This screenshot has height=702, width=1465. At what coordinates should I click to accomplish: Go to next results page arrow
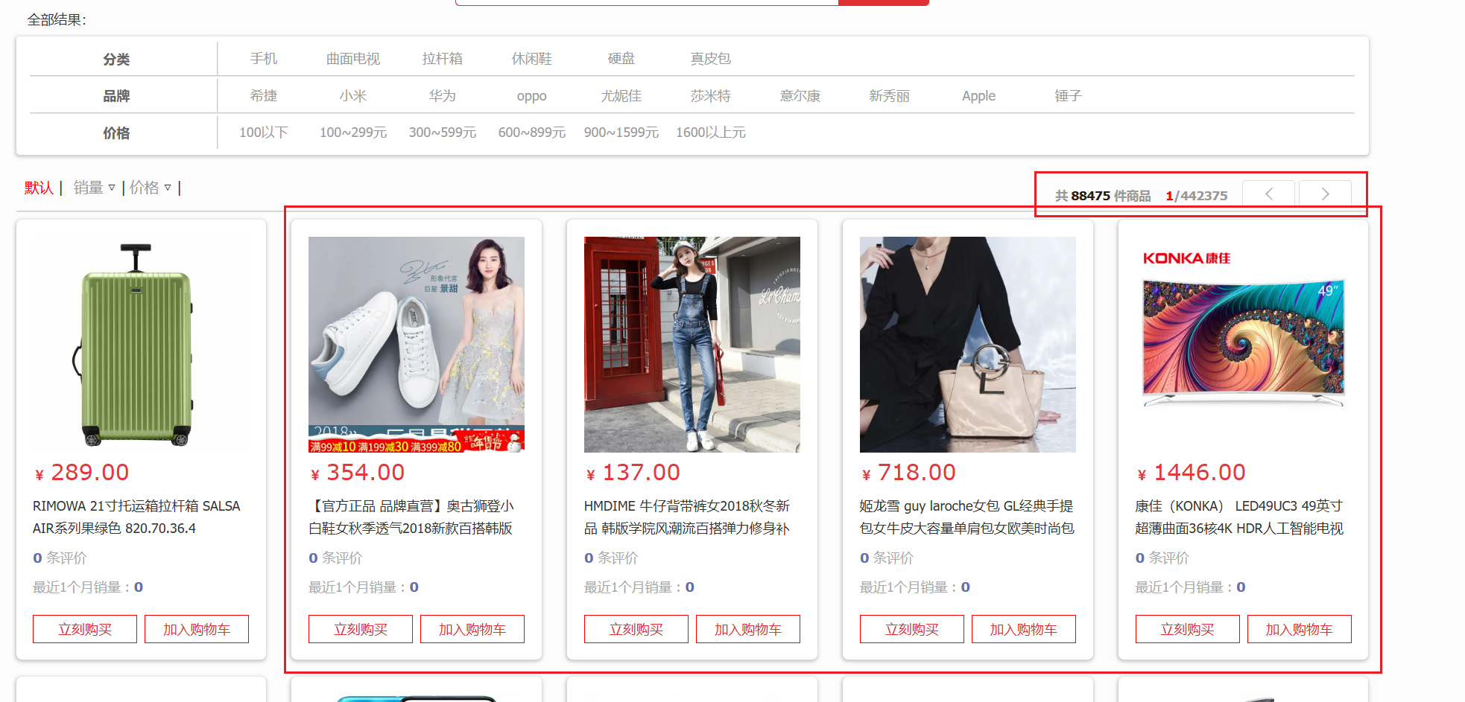coord(1325,194)
